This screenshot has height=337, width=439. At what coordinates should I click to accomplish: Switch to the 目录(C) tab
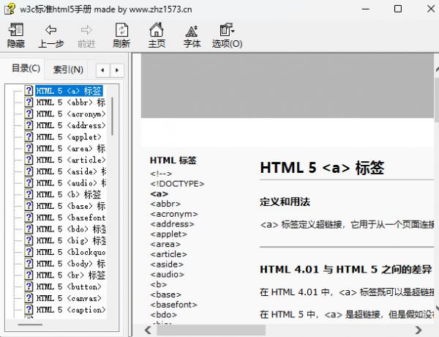(x=26, y=68)
